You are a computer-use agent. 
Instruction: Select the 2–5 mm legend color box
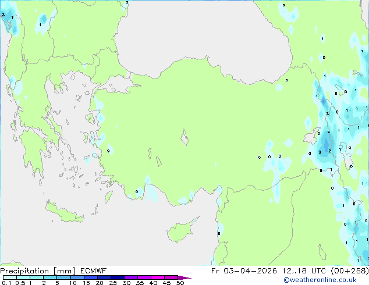coord(50,277)
